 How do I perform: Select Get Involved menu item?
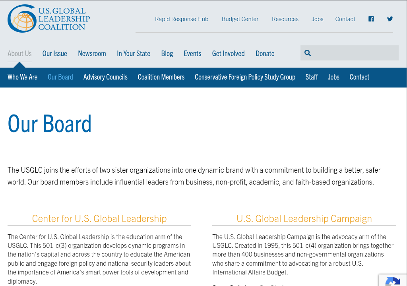229,54
